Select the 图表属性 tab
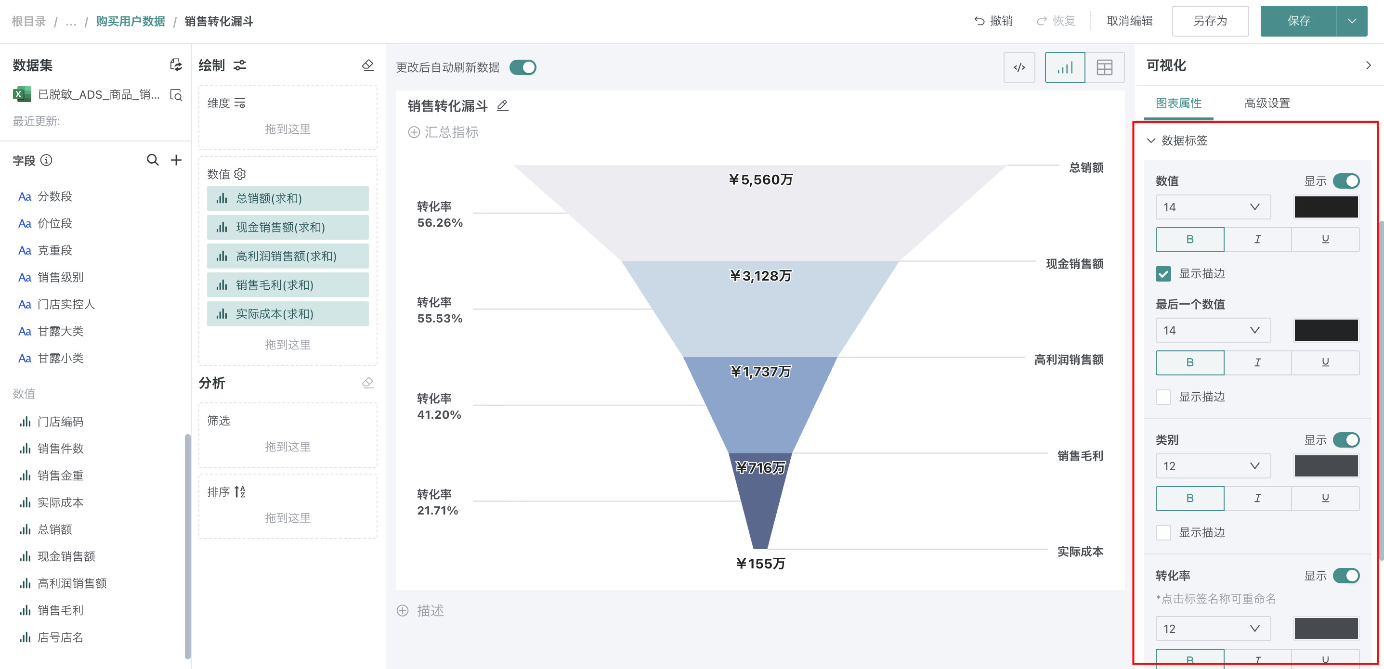The height and width of the screenshot is (669, 1384). pyautogui.click(x=1178, y=103)
